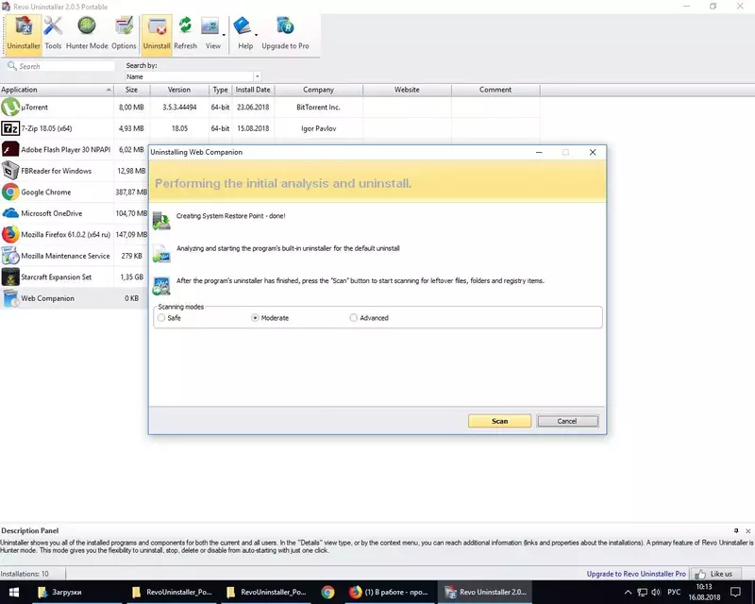
Task: Open the Help toolbar icon
Action: click(x=244, y=33)
